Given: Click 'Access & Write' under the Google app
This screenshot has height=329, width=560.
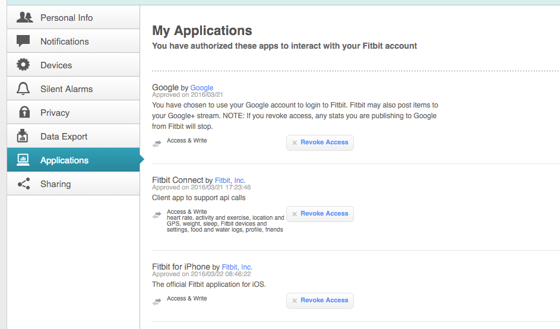Looking at the screenshot, I should pyautogui.click(x=187, y=140).
